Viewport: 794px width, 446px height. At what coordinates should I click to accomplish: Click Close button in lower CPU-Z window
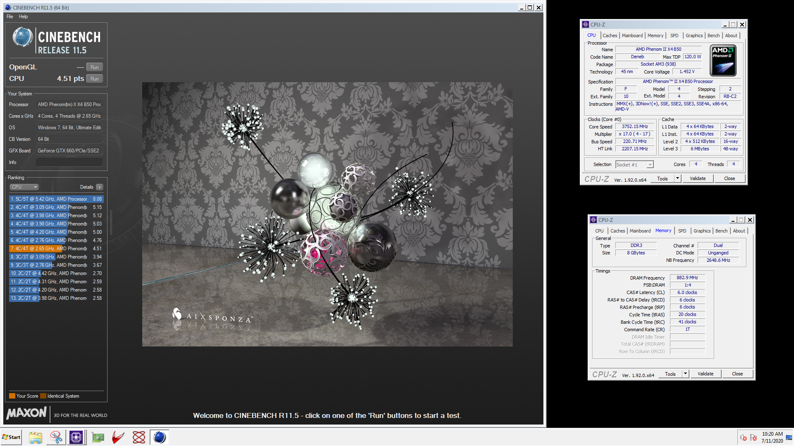coord(737,374)
